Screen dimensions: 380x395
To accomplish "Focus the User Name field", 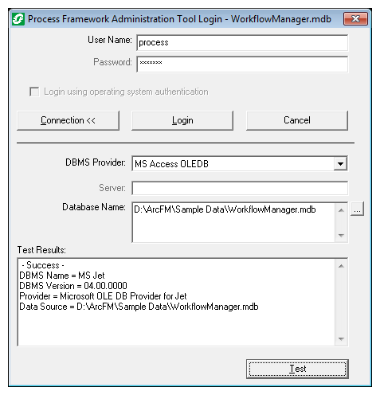I will click(x=242, y=42).
